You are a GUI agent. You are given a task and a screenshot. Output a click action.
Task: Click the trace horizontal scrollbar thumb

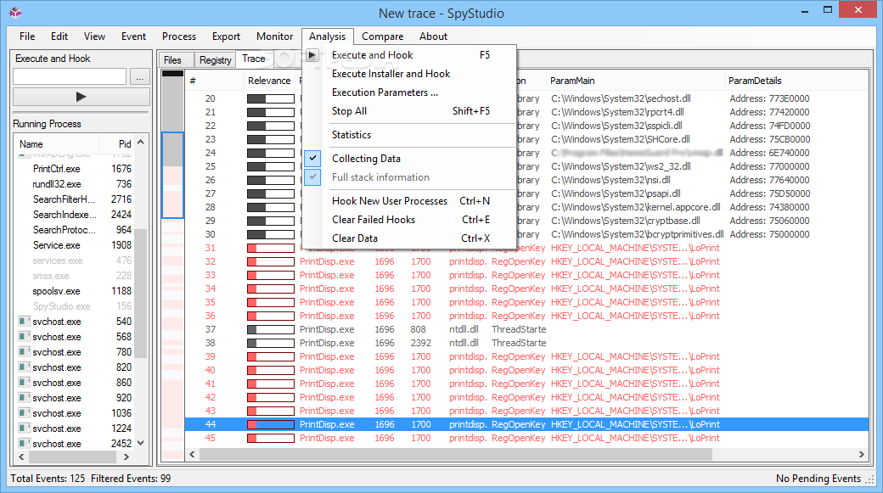click(x=456, y=454)
